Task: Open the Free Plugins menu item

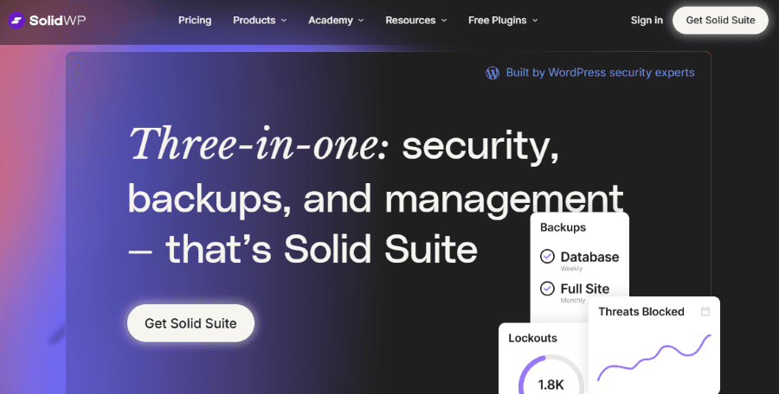Action: 498,21
